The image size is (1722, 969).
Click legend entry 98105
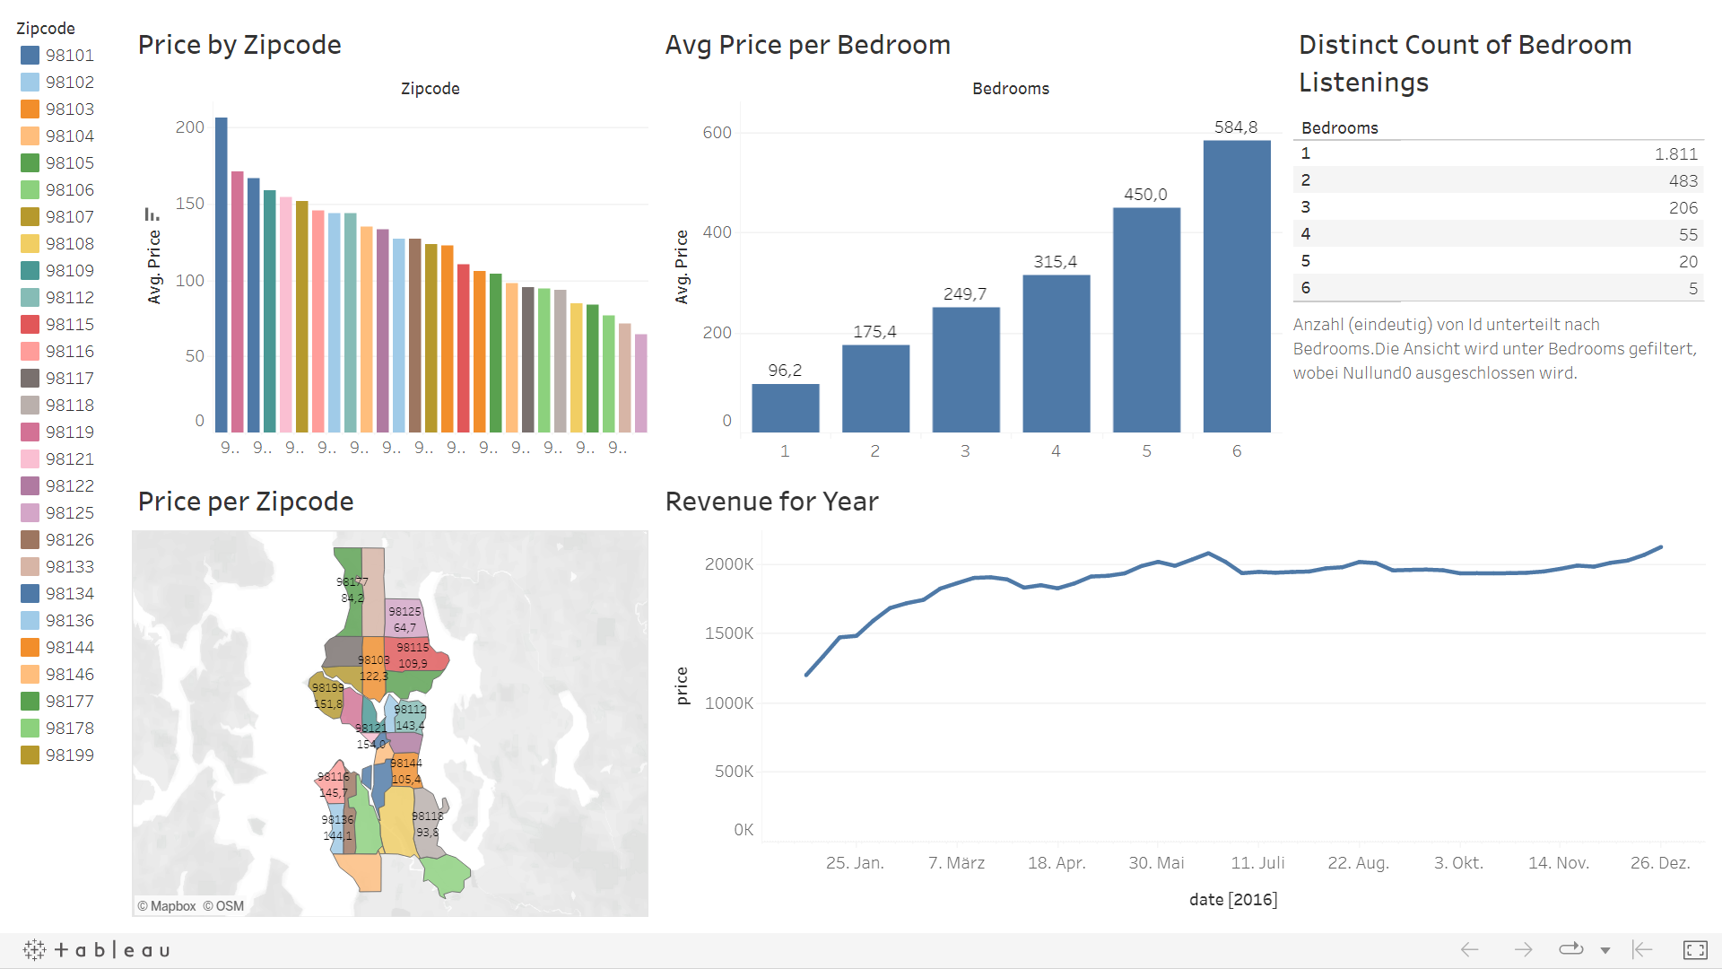point(57,163)
